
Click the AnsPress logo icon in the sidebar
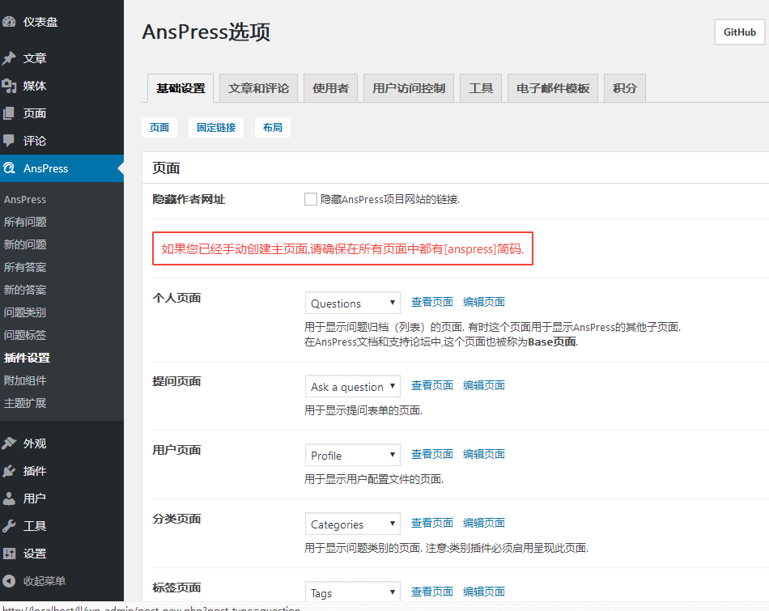pyautogui.click(x=10, y=168)
